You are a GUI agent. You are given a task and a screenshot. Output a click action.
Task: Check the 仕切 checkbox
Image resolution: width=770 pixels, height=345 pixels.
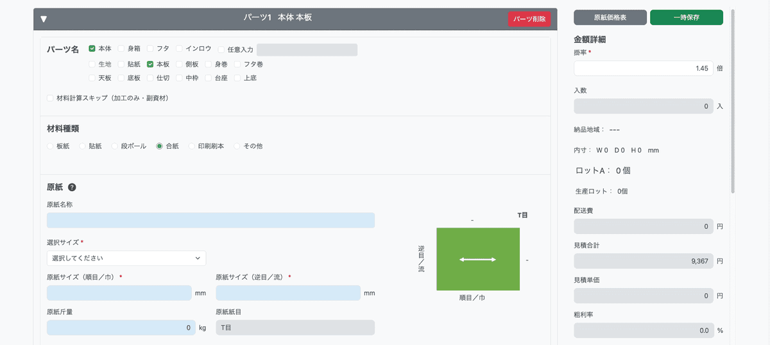tap(150, 78)
